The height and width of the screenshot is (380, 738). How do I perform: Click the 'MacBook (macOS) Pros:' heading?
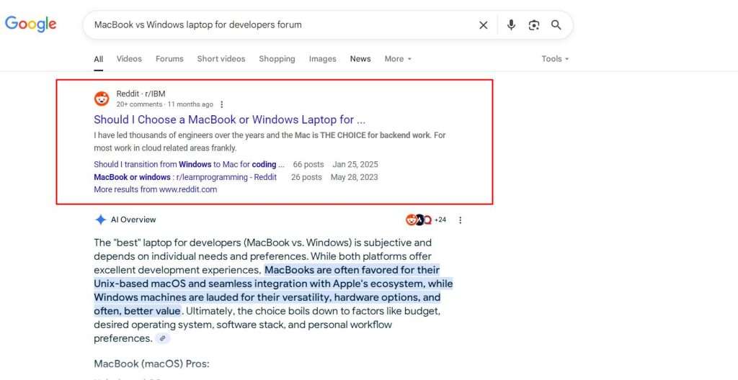click(151, 363)
